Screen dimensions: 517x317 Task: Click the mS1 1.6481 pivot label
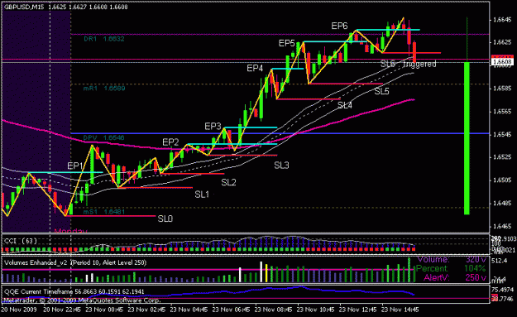[104, 212]
